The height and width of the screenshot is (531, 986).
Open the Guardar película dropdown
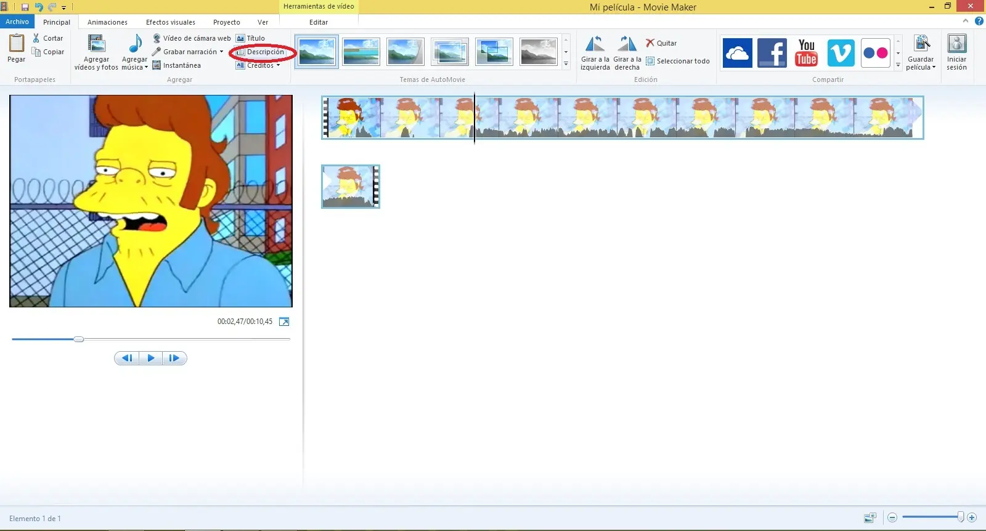pos(921,63)
